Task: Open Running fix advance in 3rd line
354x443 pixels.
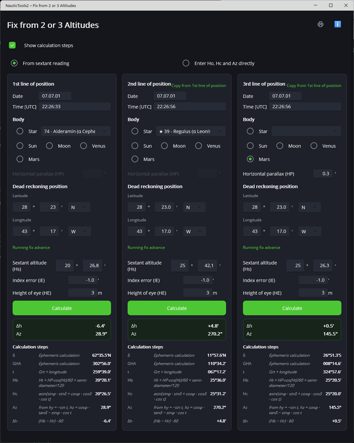Action: coord(262,247)
